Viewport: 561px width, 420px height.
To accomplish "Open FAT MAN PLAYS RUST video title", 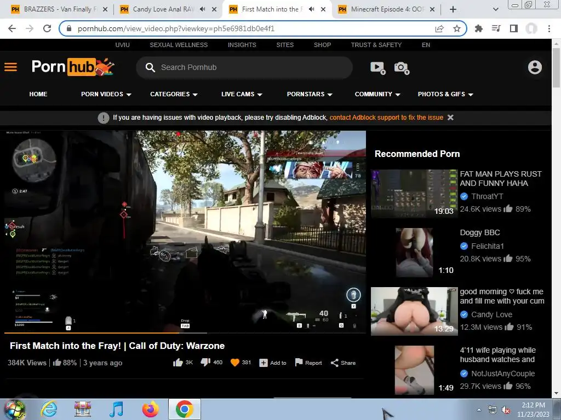I will [x=501, y=179].
